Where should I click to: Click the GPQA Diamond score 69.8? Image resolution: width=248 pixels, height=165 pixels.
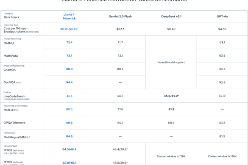[x=69, y=123]
